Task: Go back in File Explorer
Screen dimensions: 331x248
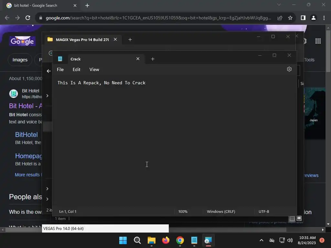Action: point(48,71)
